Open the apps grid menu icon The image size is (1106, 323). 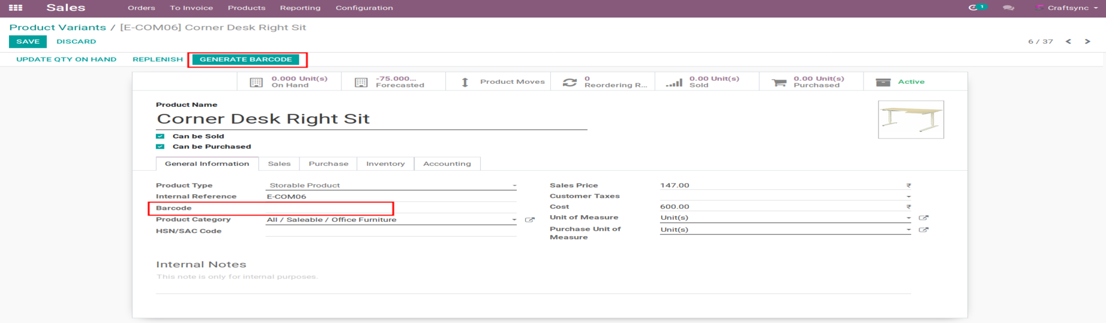click(x=16, y=8)
